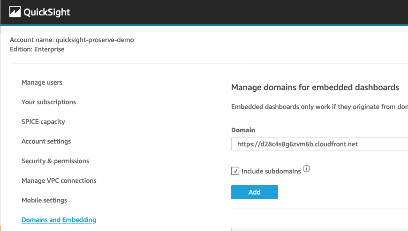Viewport: 408px width, 231px height.
Task: Select Security & permissions
Action: pos(55,161)
